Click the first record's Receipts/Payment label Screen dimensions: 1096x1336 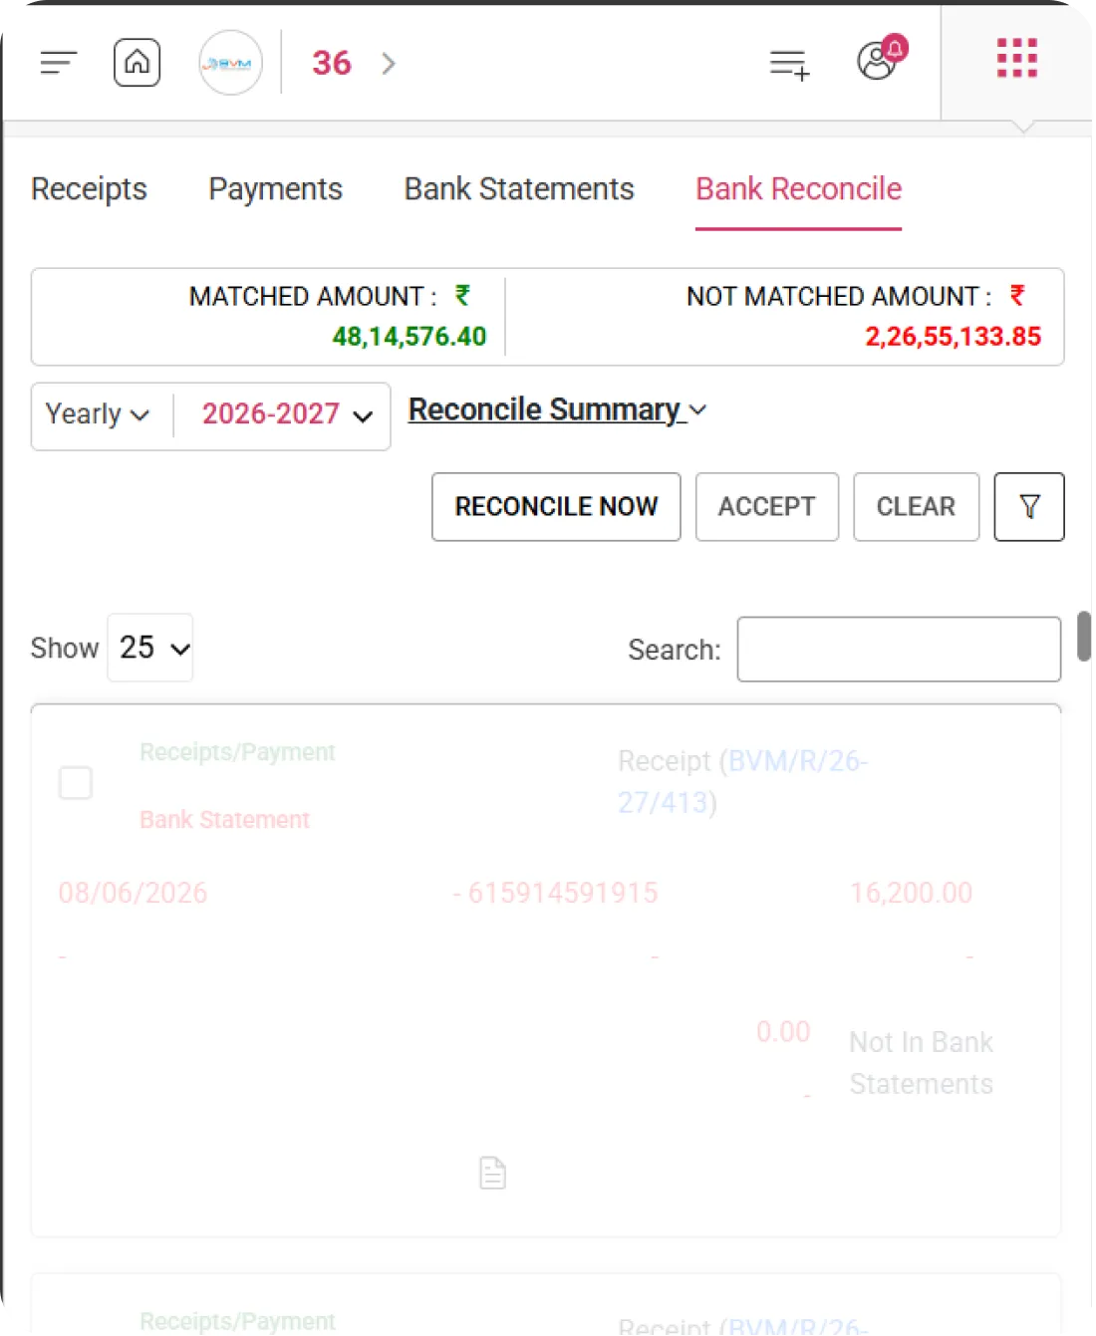point(237,752)
